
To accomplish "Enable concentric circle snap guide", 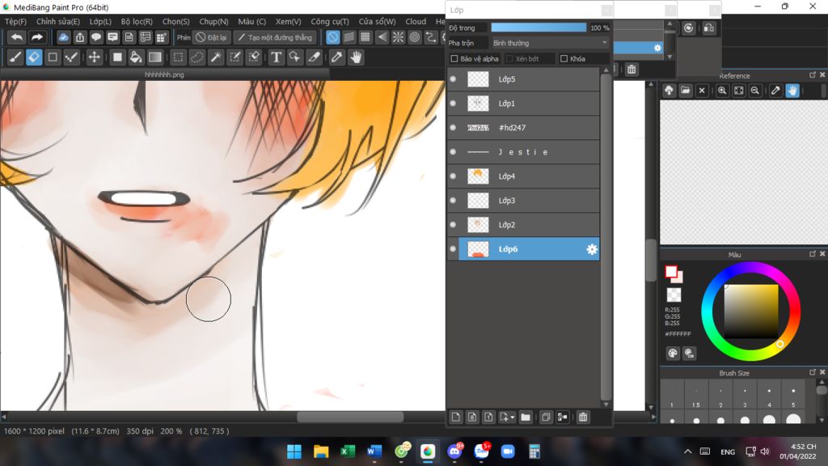I will (x=415, y=37).
